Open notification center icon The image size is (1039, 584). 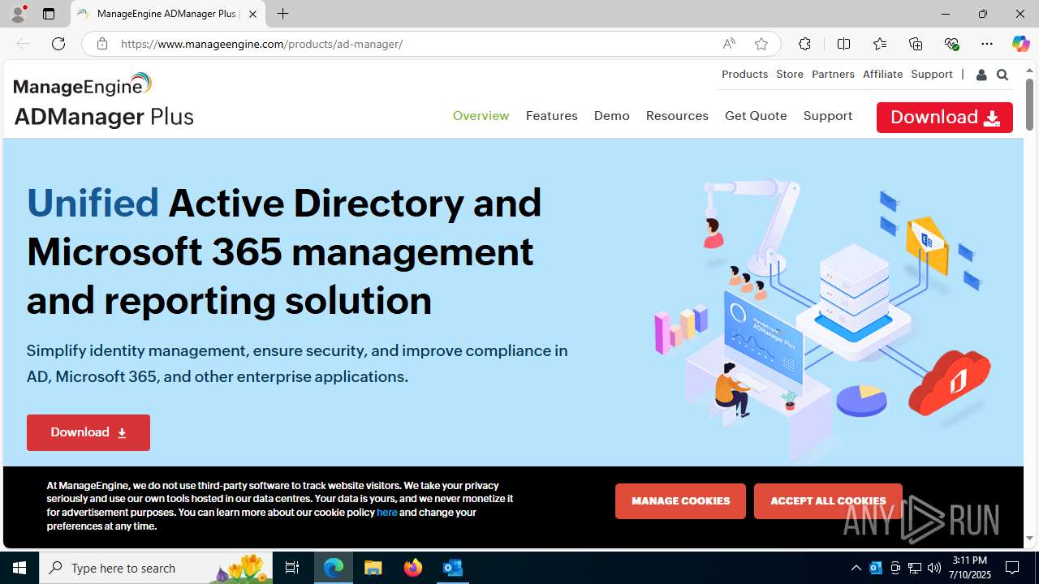tap(1013, 568)
